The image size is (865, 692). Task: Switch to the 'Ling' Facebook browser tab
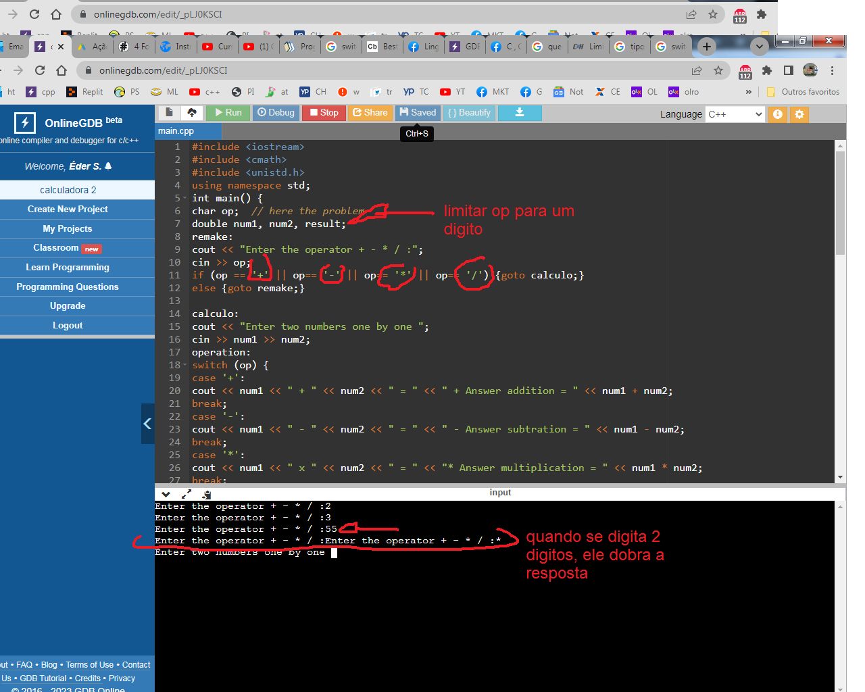[424, 47]
